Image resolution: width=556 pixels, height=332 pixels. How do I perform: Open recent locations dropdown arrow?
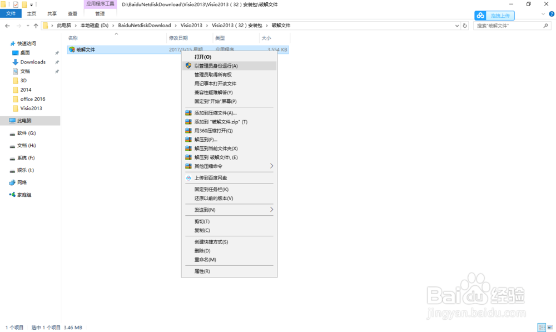(x=28, y=26)
